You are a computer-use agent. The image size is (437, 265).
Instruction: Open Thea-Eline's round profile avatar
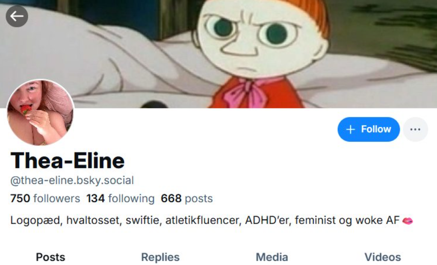(41, 112)
